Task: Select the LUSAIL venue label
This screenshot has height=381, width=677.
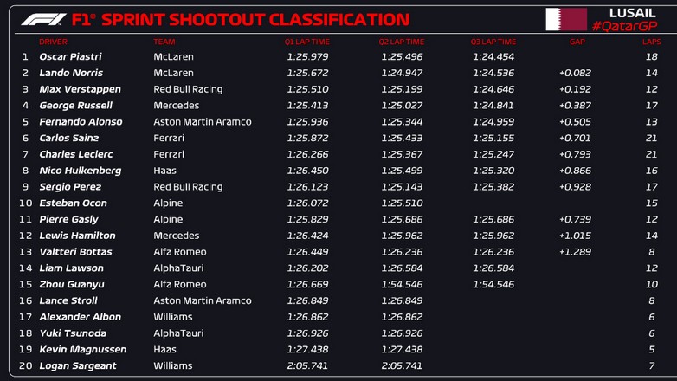Action: click(632, 13)
